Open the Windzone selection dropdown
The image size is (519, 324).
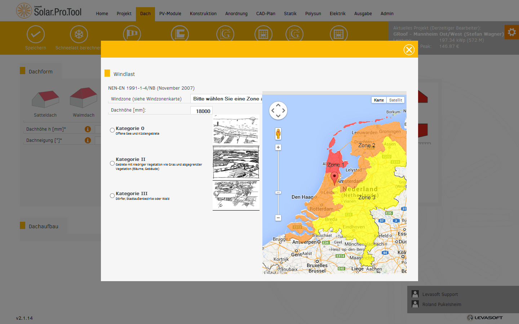pyautogui.click(x=226, y=98)
